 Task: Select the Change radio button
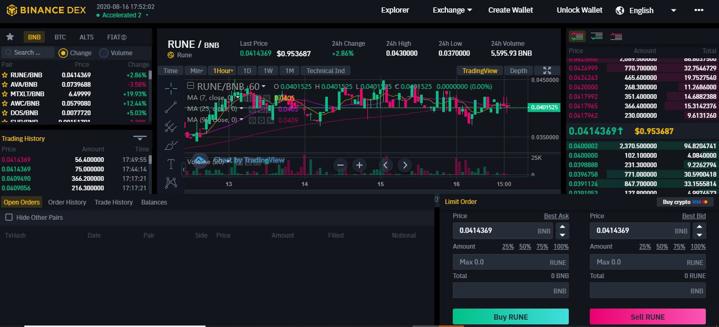tap(63, 53)
